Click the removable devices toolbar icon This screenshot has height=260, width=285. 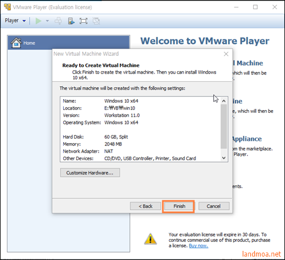coord(71,21)
